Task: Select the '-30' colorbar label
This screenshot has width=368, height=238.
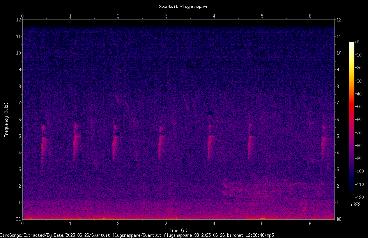Action: [x=358, y=81]
